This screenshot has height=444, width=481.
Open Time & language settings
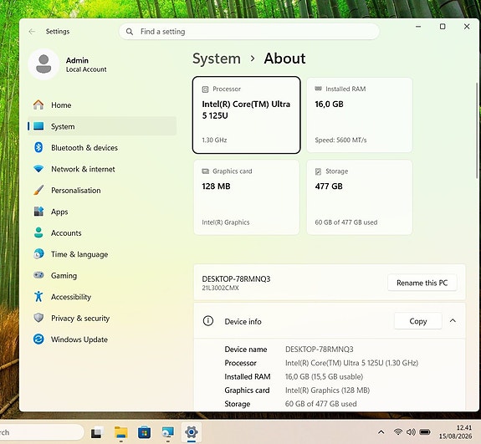pos(102,254)
